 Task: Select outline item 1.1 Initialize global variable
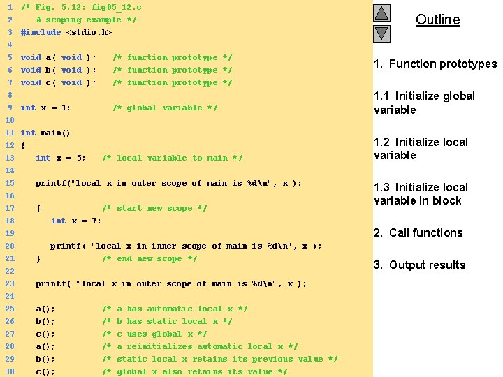424,103
